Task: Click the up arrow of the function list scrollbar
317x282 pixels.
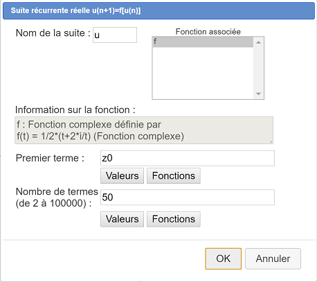Action: (258, 42)
